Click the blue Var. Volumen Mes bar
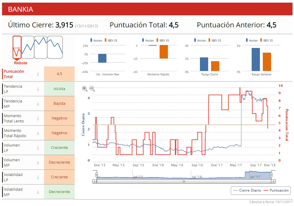The width and height of the screenshot is (294, 206). 102,58
